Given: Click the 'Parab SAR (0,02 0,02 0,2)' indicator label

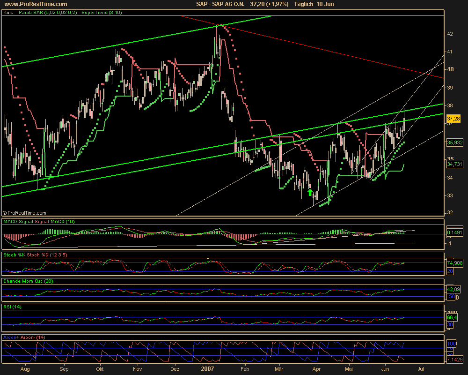Looking at the screenshot, I should tap(48, 13).
